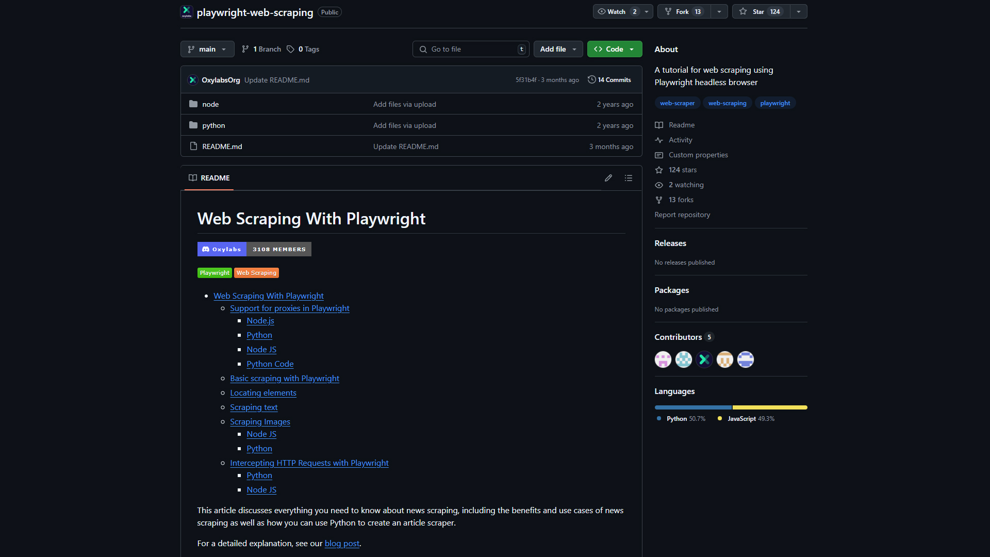This screenshot has height=557, width=990.
Task: Click the Custom properties icon
Action: pos(659,155)
